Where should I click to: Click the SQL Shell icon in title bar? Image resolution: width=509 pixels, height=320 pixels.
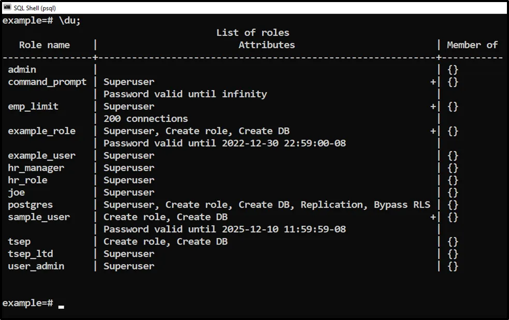coord(7,8)
